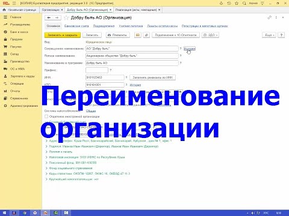Open the Банковские счета tab link
289x216 pixels.
pyautogui.click(x=76, y=26)
